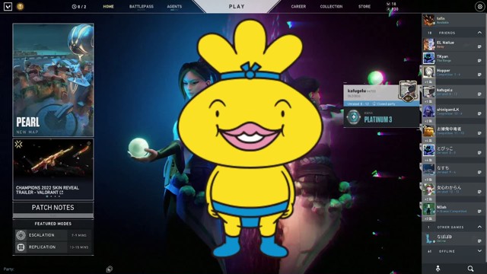Click the mission progress clock icon
This screenshot has height=274, width=487.
74,7
